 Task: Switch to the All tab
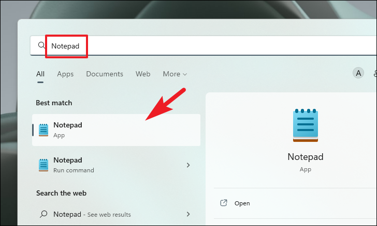click(x=40, y=74)
